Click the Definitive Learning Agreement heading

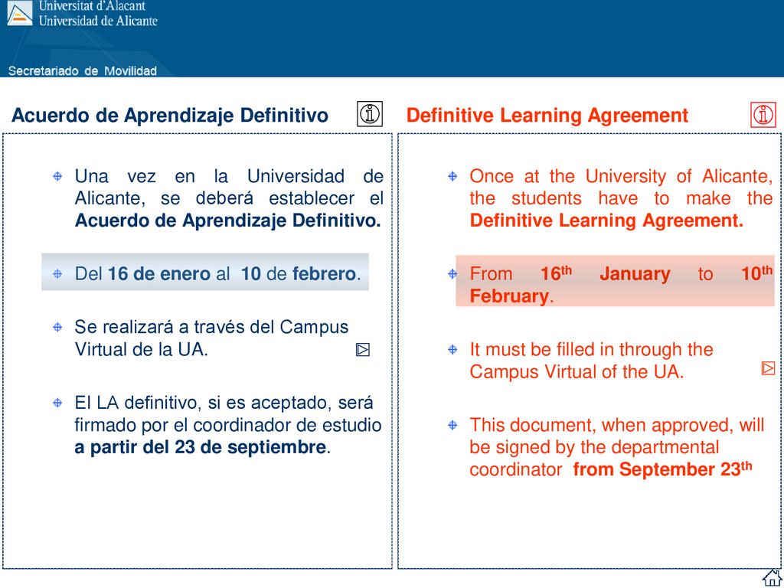(x=547, y=116)
